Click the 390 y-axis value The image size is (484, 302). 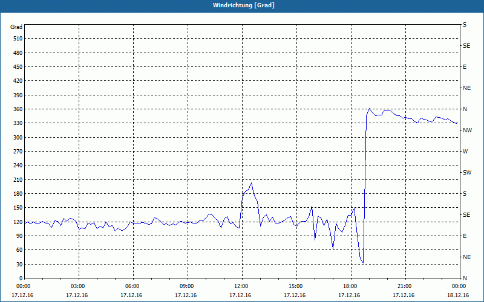(x=18, y=95)
